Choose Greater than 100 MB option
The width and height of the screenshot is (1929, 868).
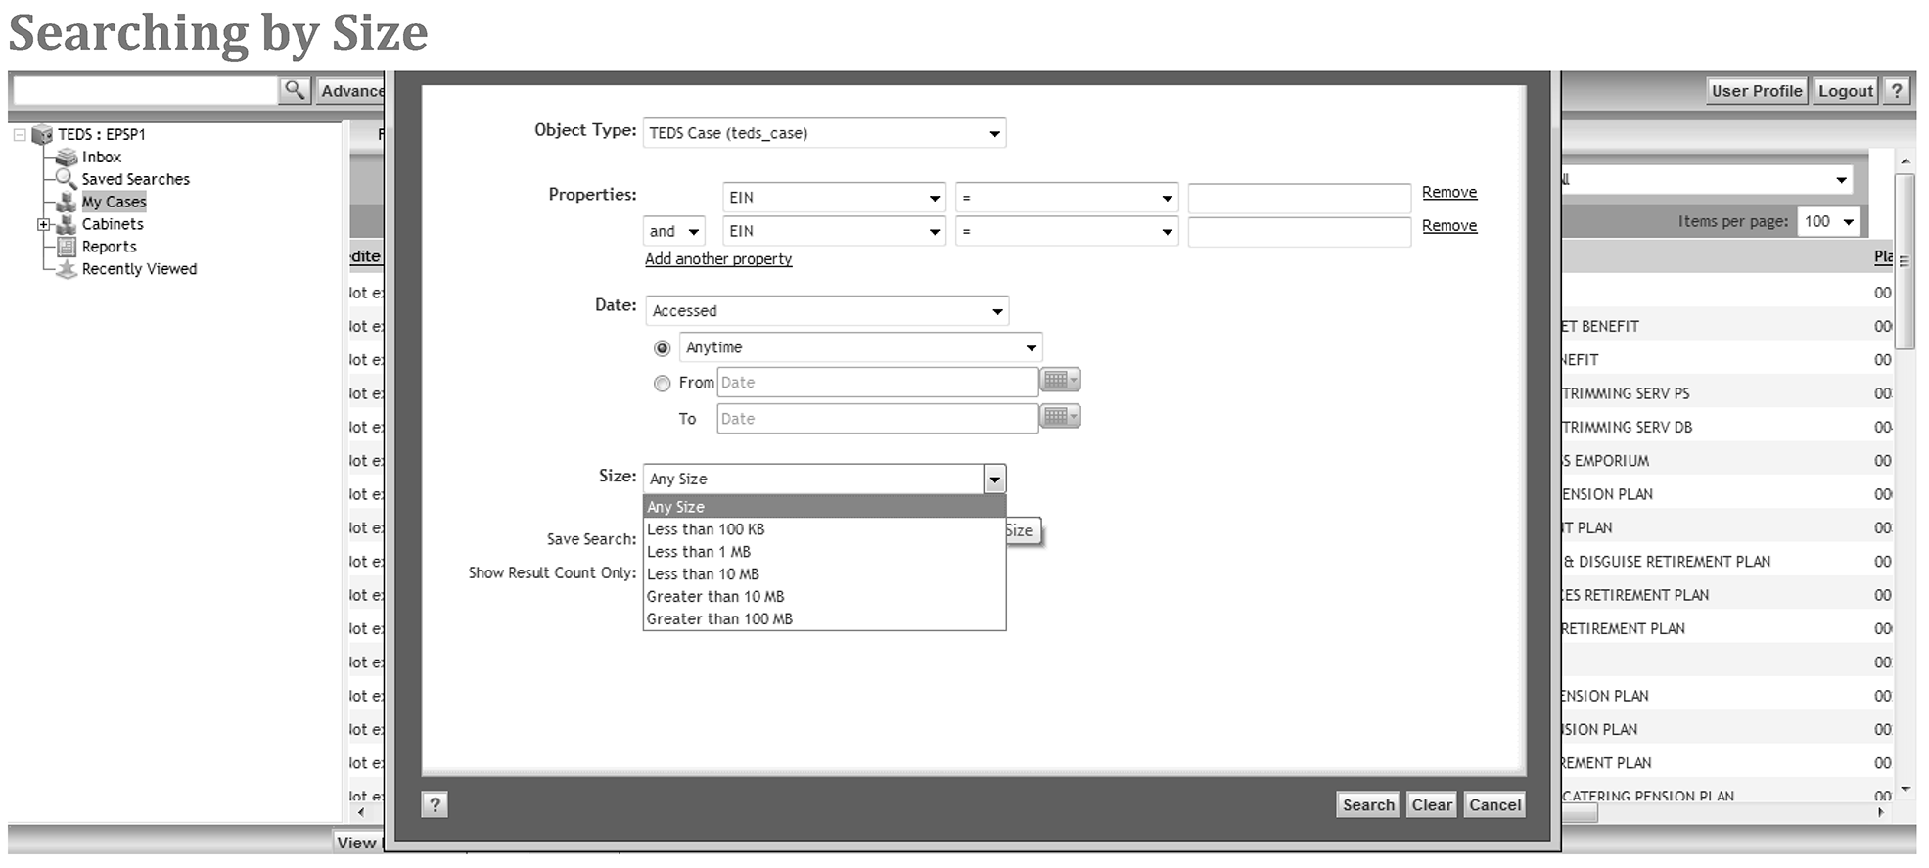click(719, 619)
